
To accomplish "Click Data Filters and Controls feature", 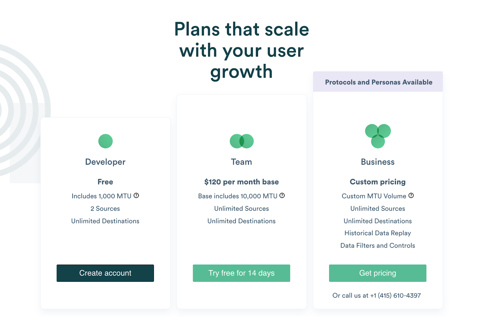I will pyautogui.click(x=378, y=245).
